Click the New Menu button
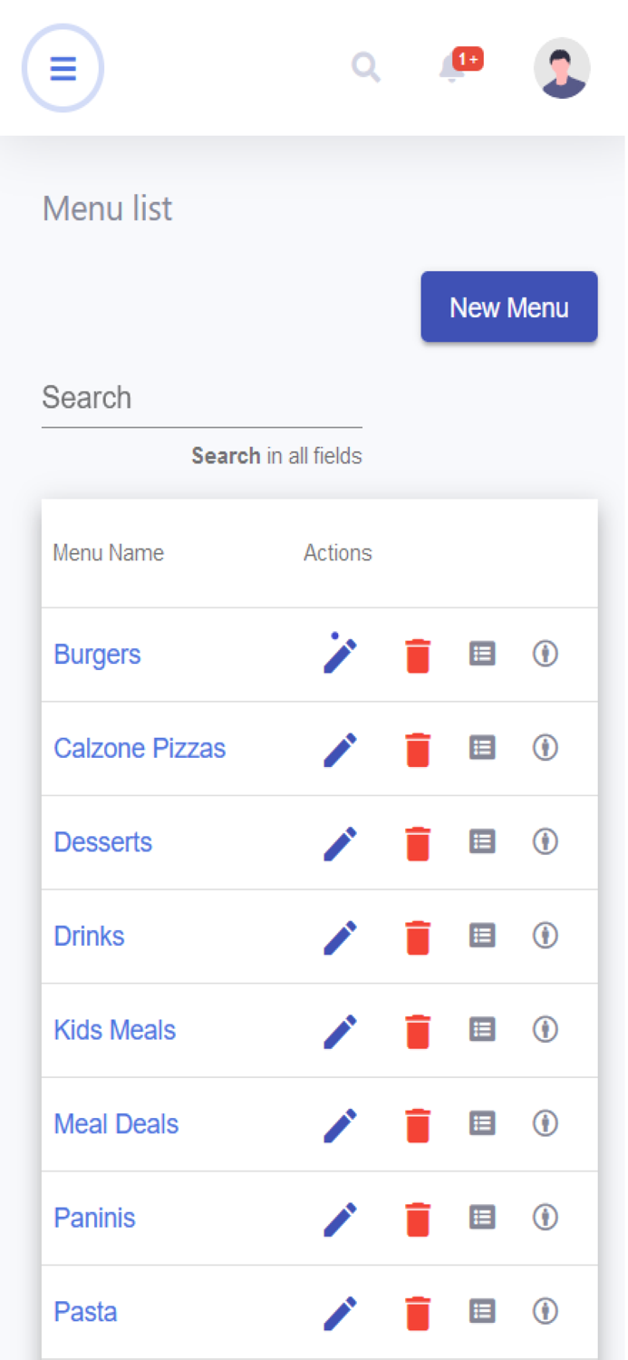This screenshot has height=1360, width=628. coord(508,306)
